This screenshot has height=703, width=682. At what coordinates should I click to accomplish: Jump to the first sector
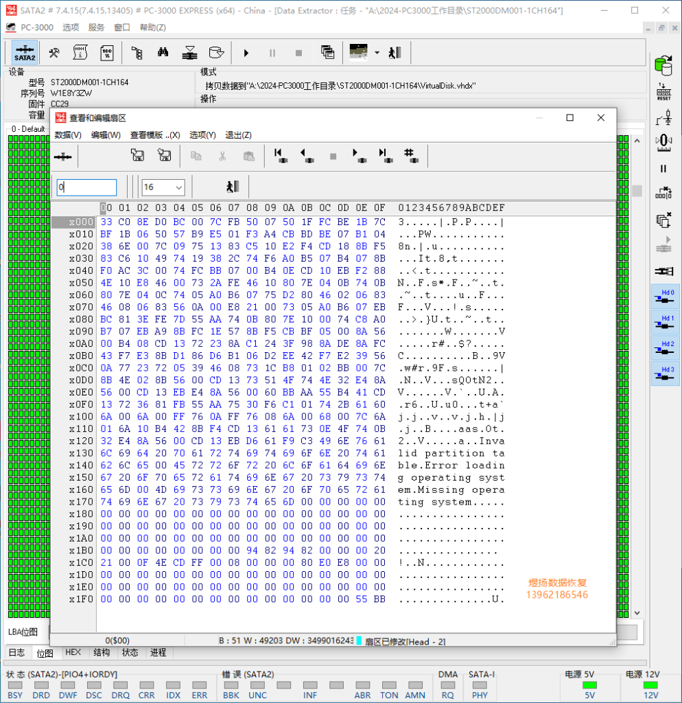(x=280, y=156)
